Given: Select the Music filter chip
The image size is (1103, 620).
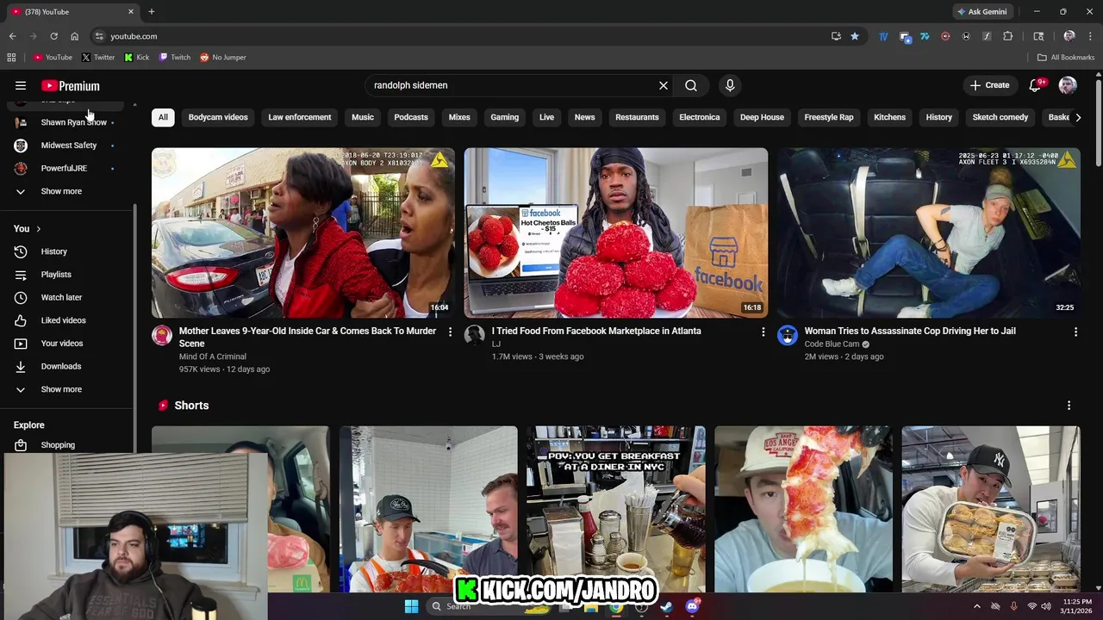Looking at the screenshot, I should click(x=363, y=117).
